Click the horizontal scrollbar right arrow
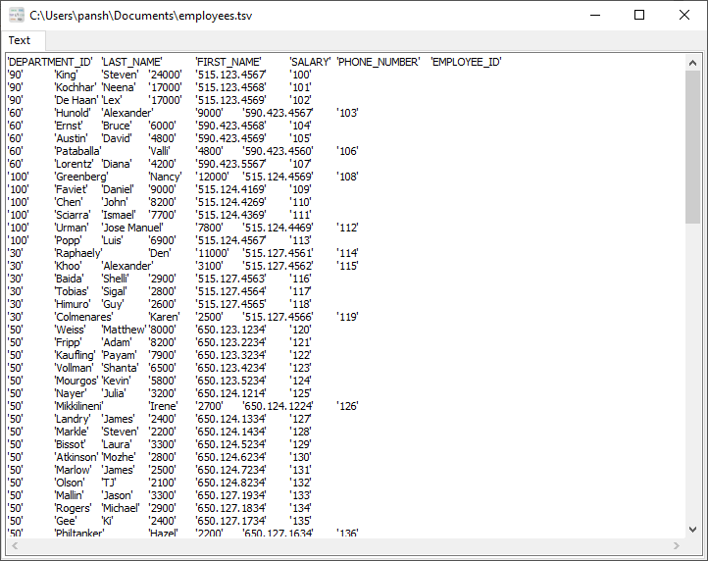 tap(676, 545)
